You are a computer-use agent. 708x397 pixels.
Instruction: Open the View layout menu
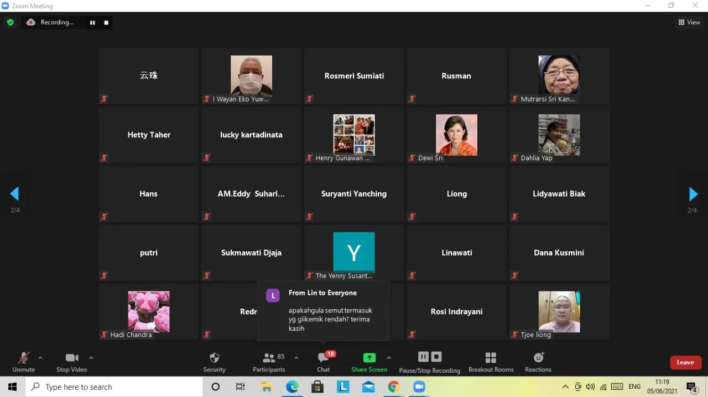689,23
